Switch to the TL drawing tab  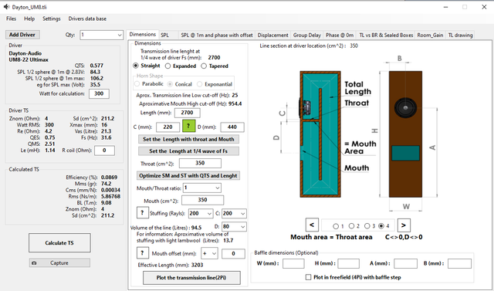pos(460,36)
